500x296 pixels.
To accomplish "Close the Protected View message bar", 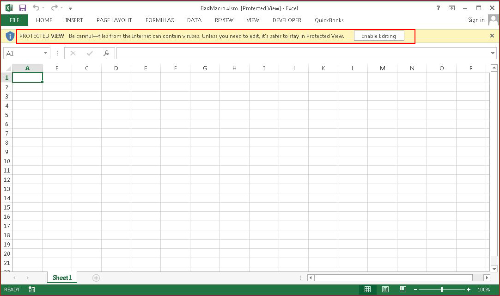I will coord(492,36).
